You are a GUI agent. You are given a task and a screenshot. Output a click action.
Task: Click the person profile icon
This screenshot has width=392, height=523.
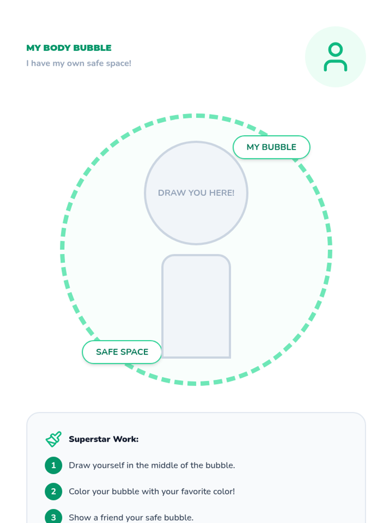point(335,57)
